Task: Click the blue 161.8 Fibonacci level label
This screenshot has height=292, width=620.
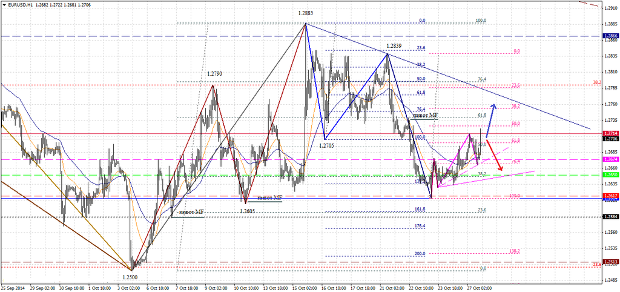Action: (x=420, y=209)
